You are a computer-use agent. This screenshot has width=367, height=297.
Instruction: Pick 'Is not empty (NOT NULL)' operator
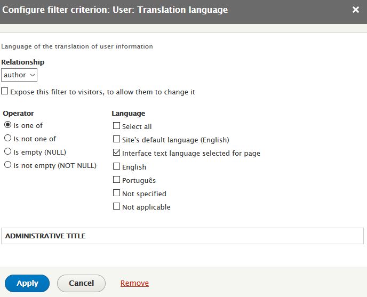pyautogui.click(x=7, y=165)
